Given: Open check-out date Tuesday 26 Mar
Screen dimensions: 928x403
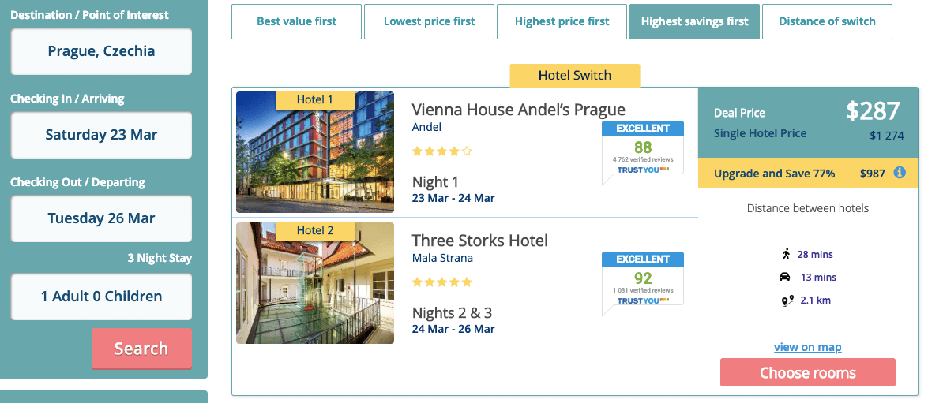Looking at the screenshot, I should (101, 218).
